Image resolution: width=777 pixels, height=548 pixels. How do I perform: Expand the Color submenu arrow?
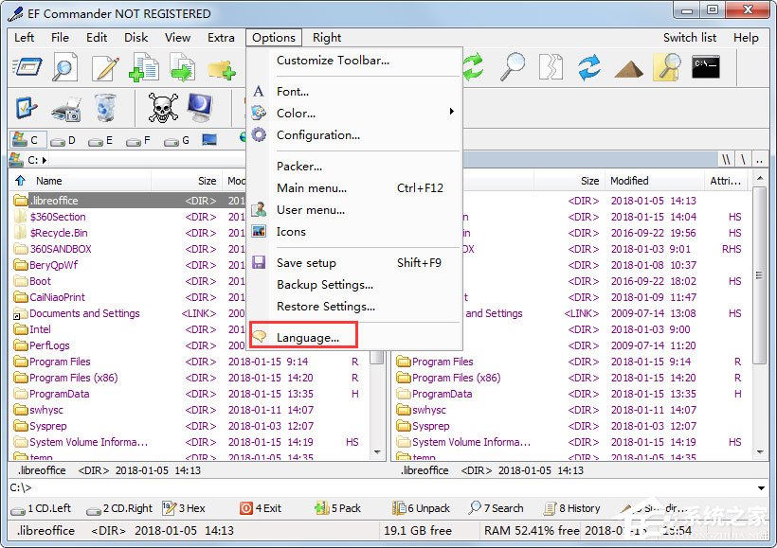point(451,112)
